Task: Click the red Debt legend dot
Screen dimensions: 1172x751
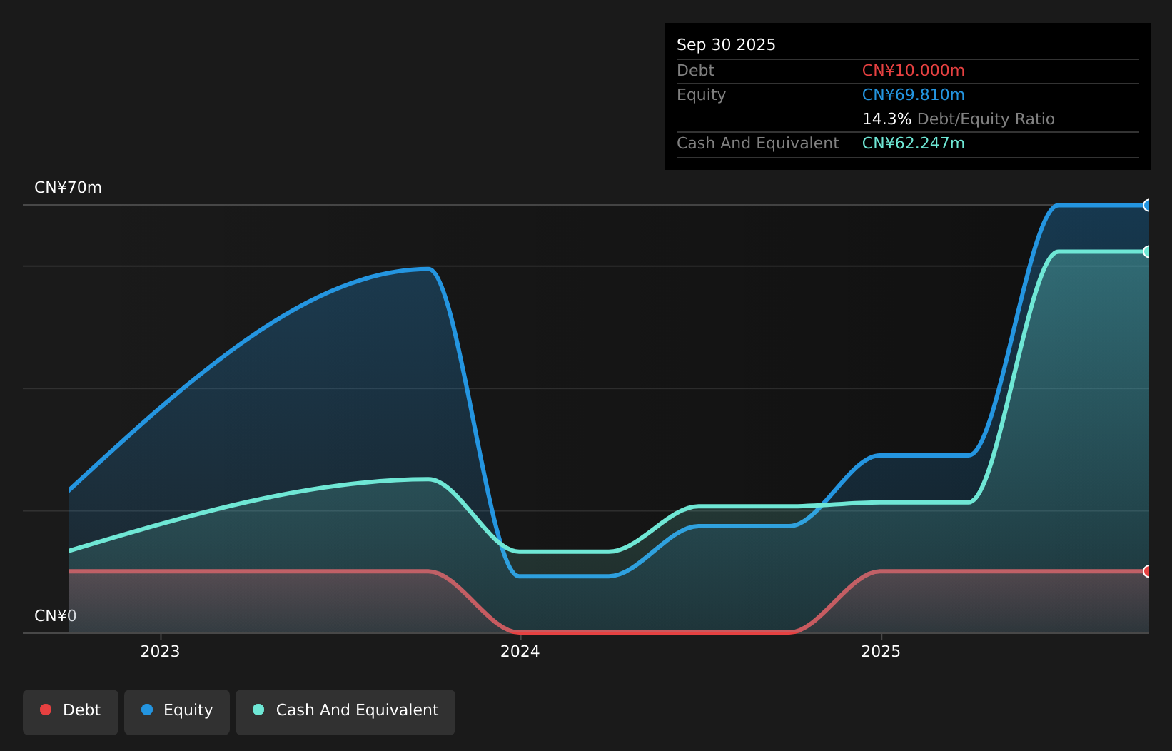Action: (x=46, y=710)
